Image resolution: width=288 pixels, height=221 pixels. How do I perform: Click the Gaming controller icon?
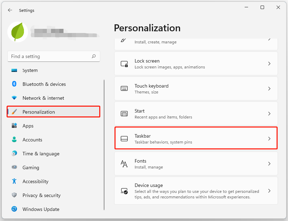tap(14, 167)
